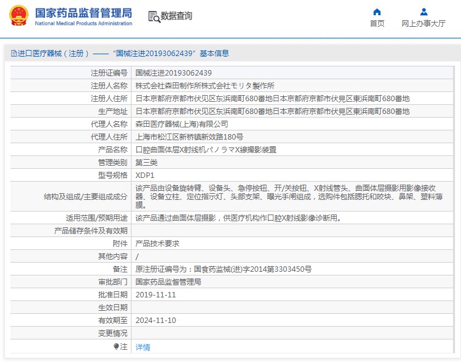
Task: Click remark 原注册证编号为 国食药监械(进)字2014第3303450号
Action: 223,269
